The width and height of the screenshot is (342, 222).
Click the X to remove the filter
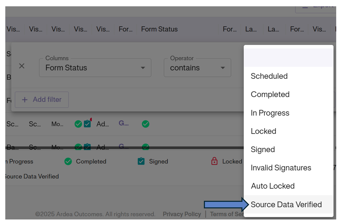click(22, 66)
